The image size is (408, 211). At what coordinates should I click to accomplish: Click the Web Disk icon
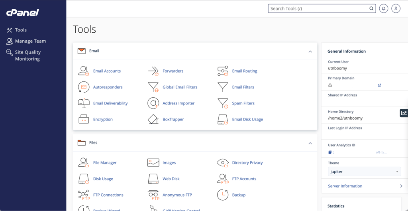(153, 179)
